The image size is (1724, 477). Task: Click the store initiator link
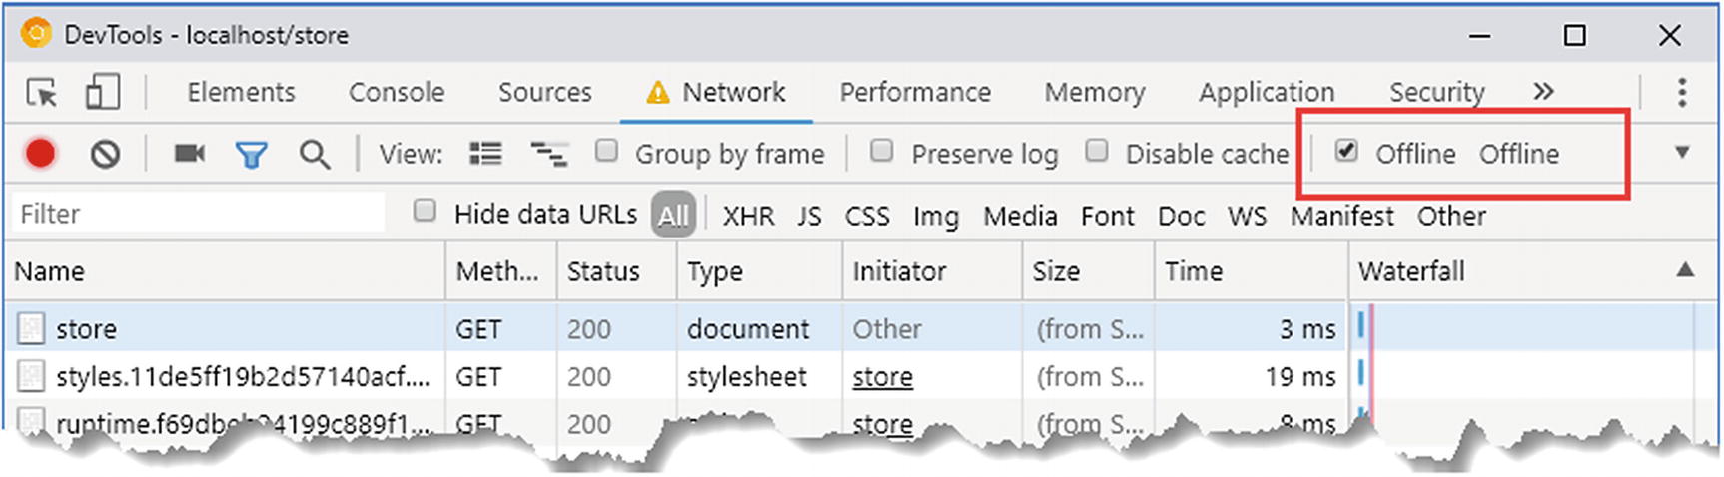[882, 377]
